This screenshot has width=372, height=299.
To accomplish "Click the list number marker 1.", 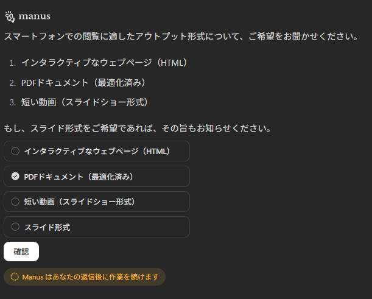I will (13, 63).
